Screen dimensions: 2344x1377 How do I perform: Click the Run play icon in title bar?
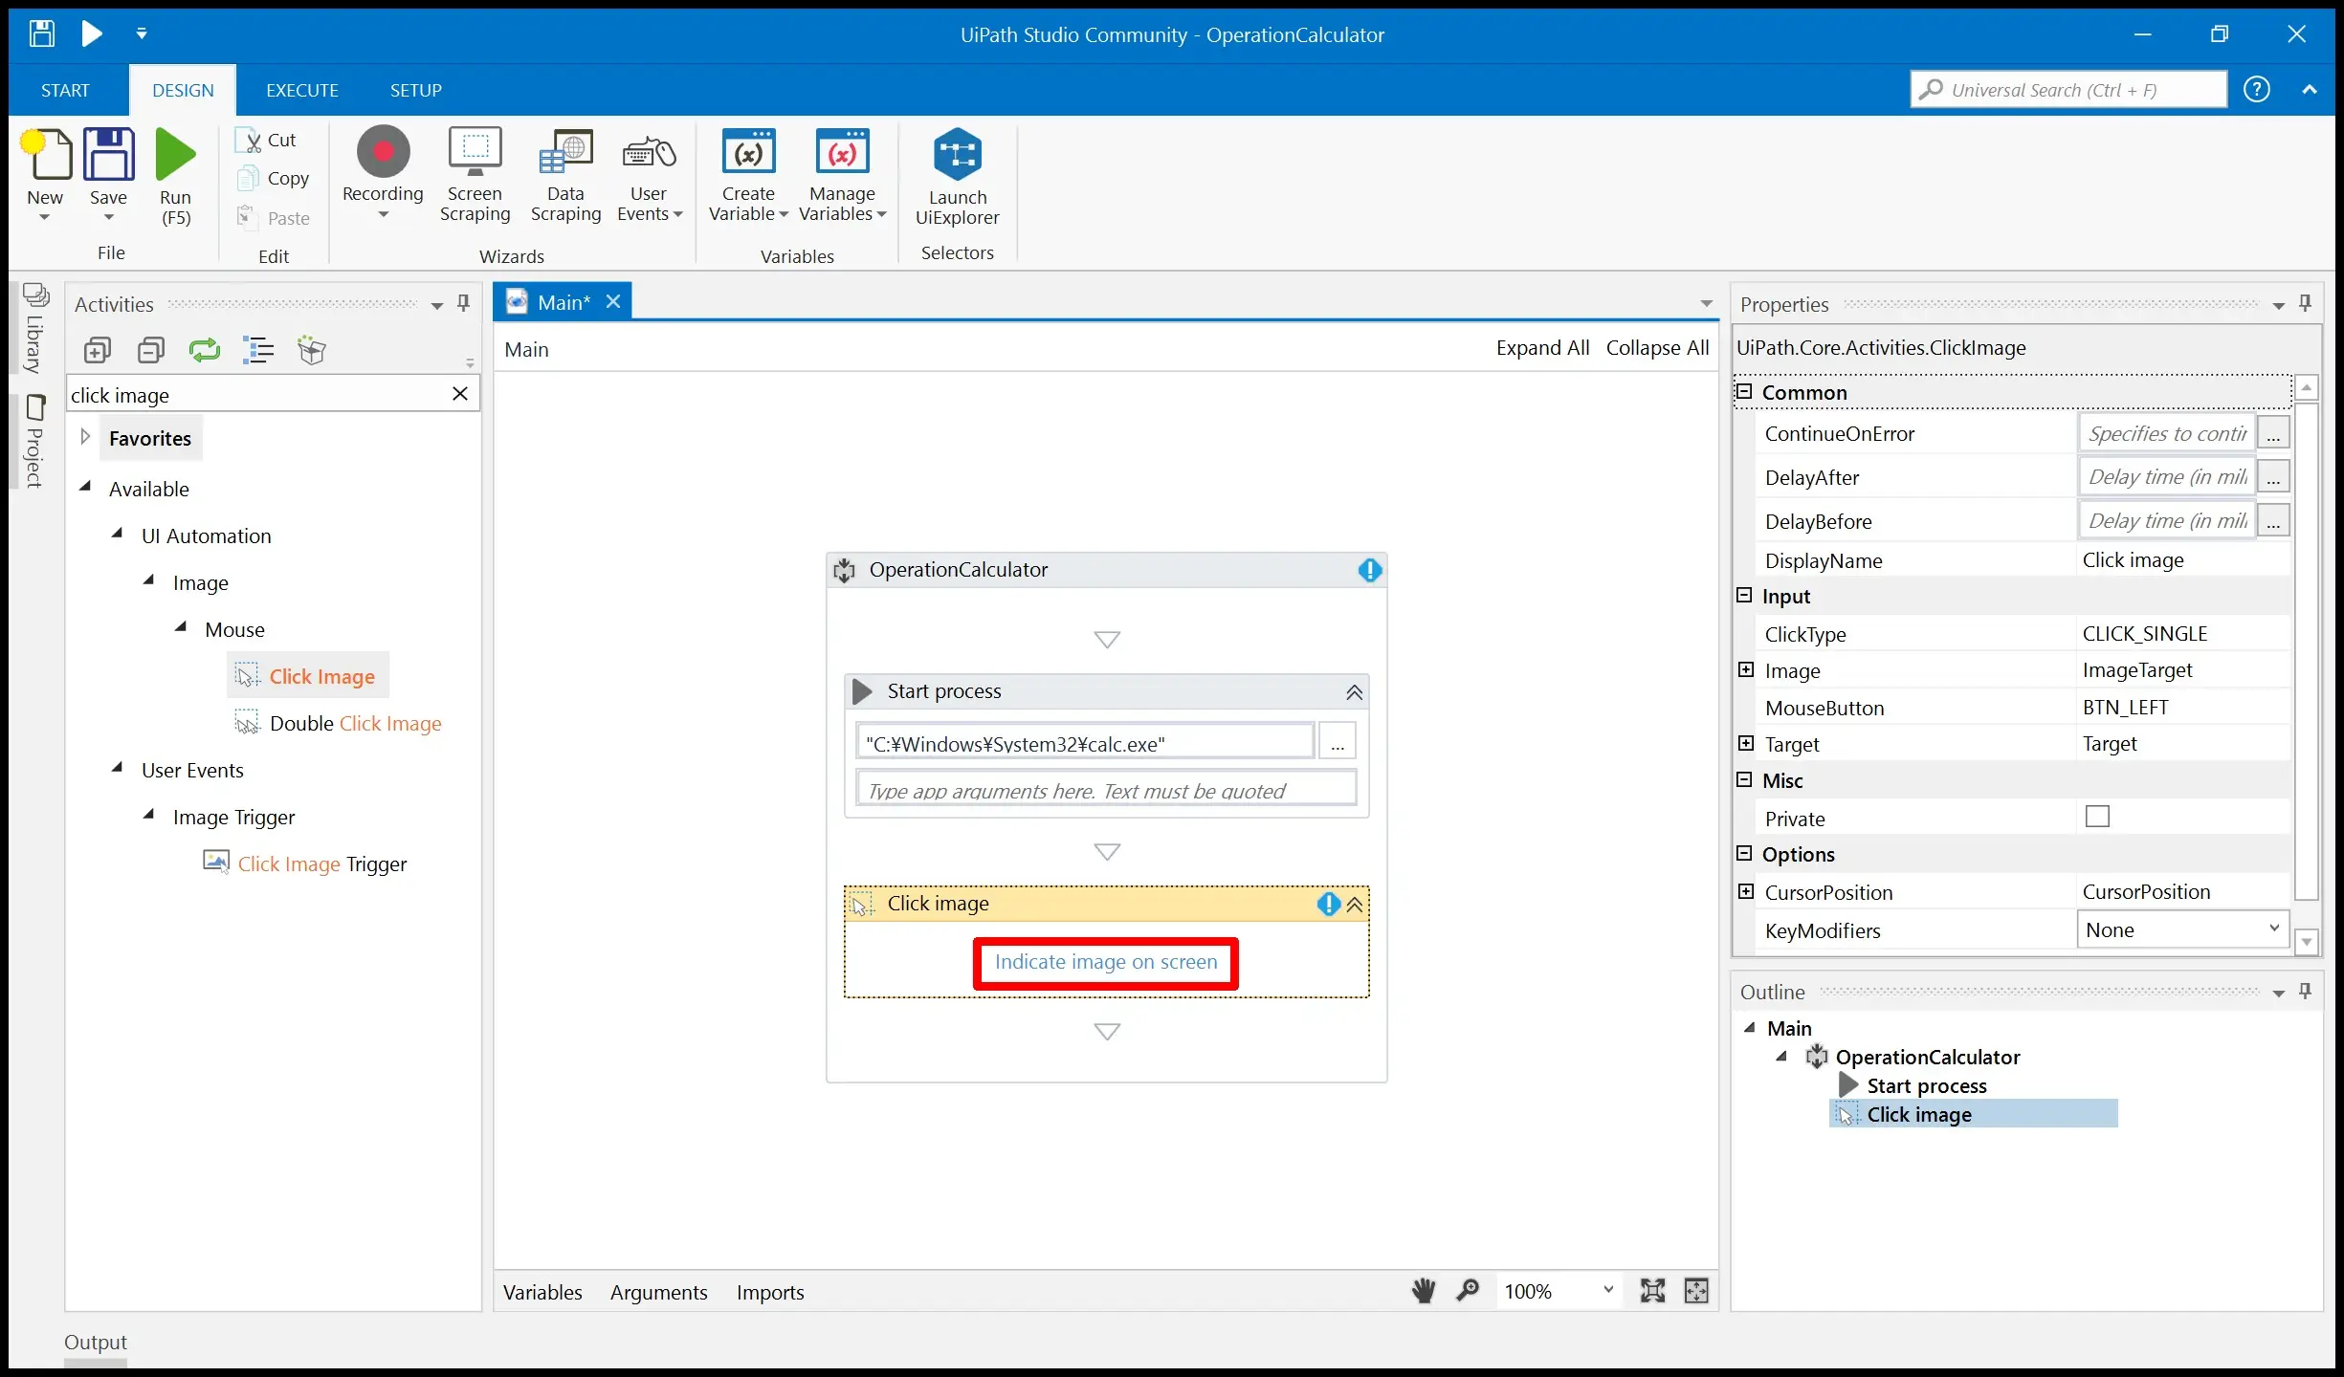tap(92, 34)
